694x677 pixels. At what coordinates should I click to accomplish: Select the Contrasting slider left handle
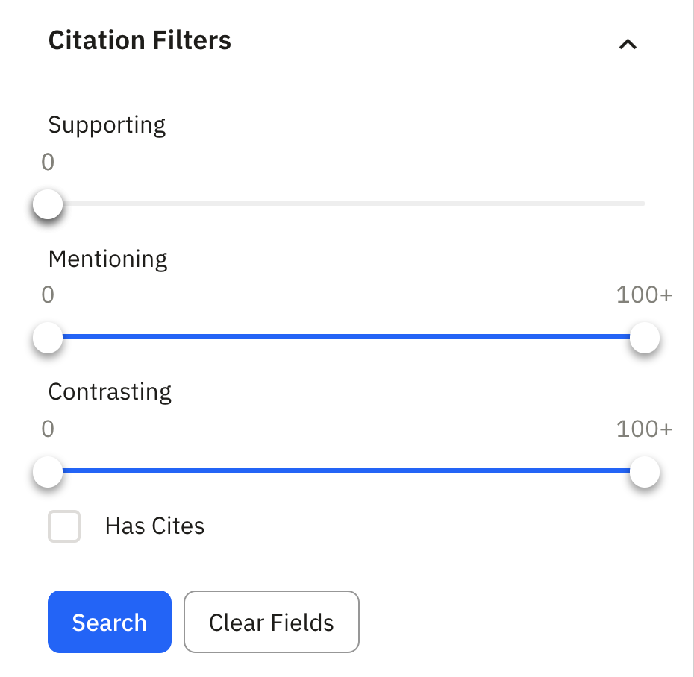click(47, 471)
